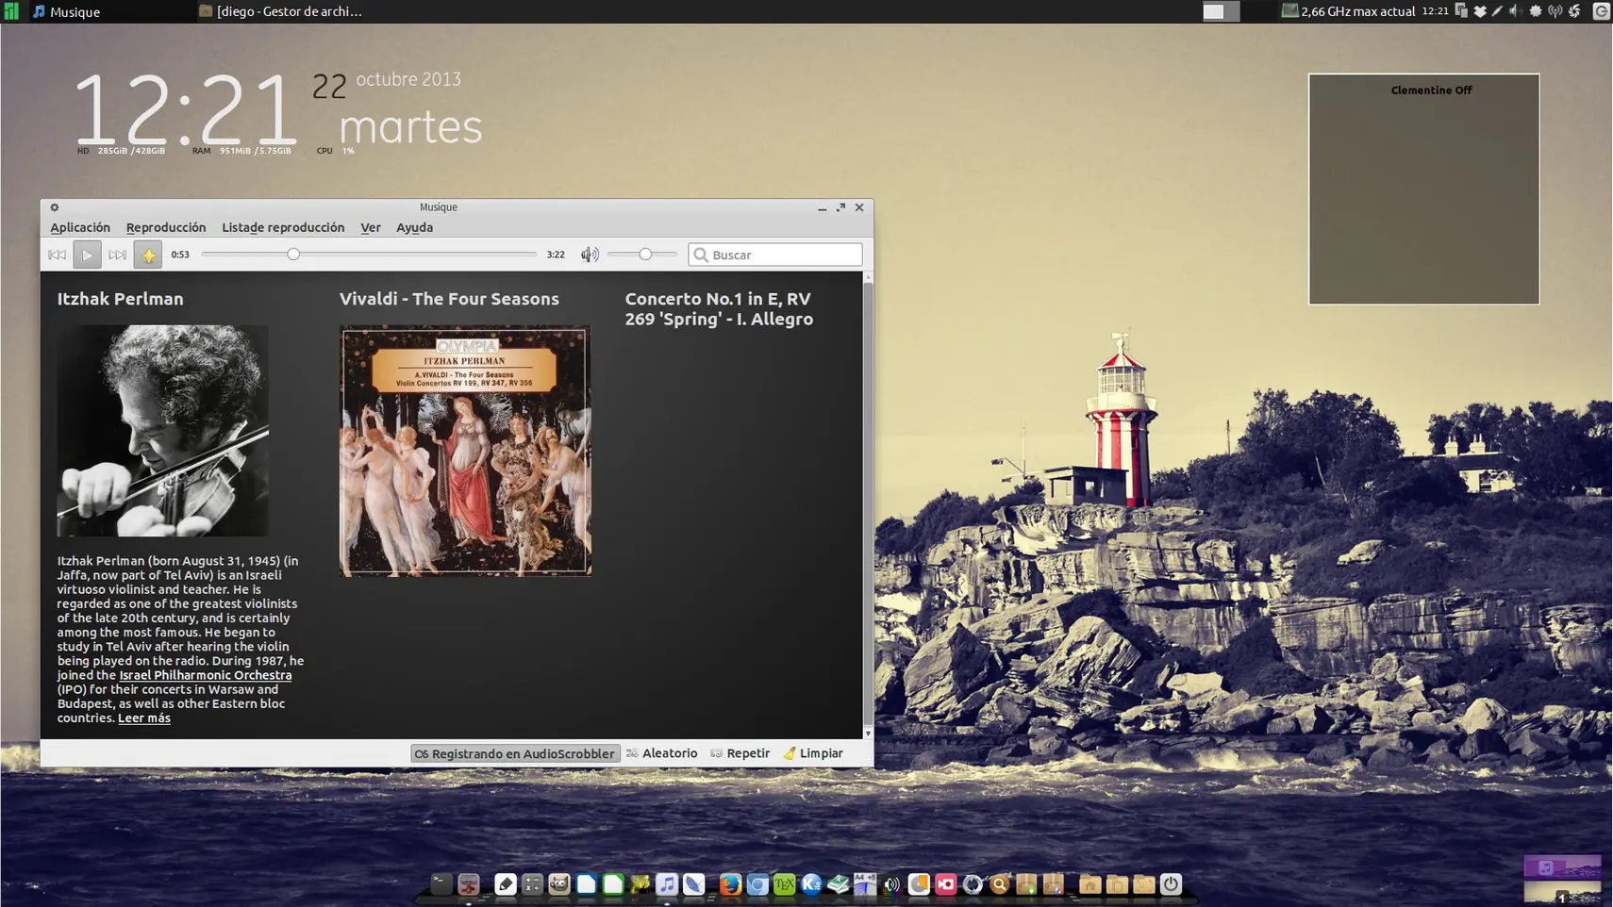This screenshot has height=907, width=1613.
Task: Open the Reproducción menu
Action: pos(166,227)
